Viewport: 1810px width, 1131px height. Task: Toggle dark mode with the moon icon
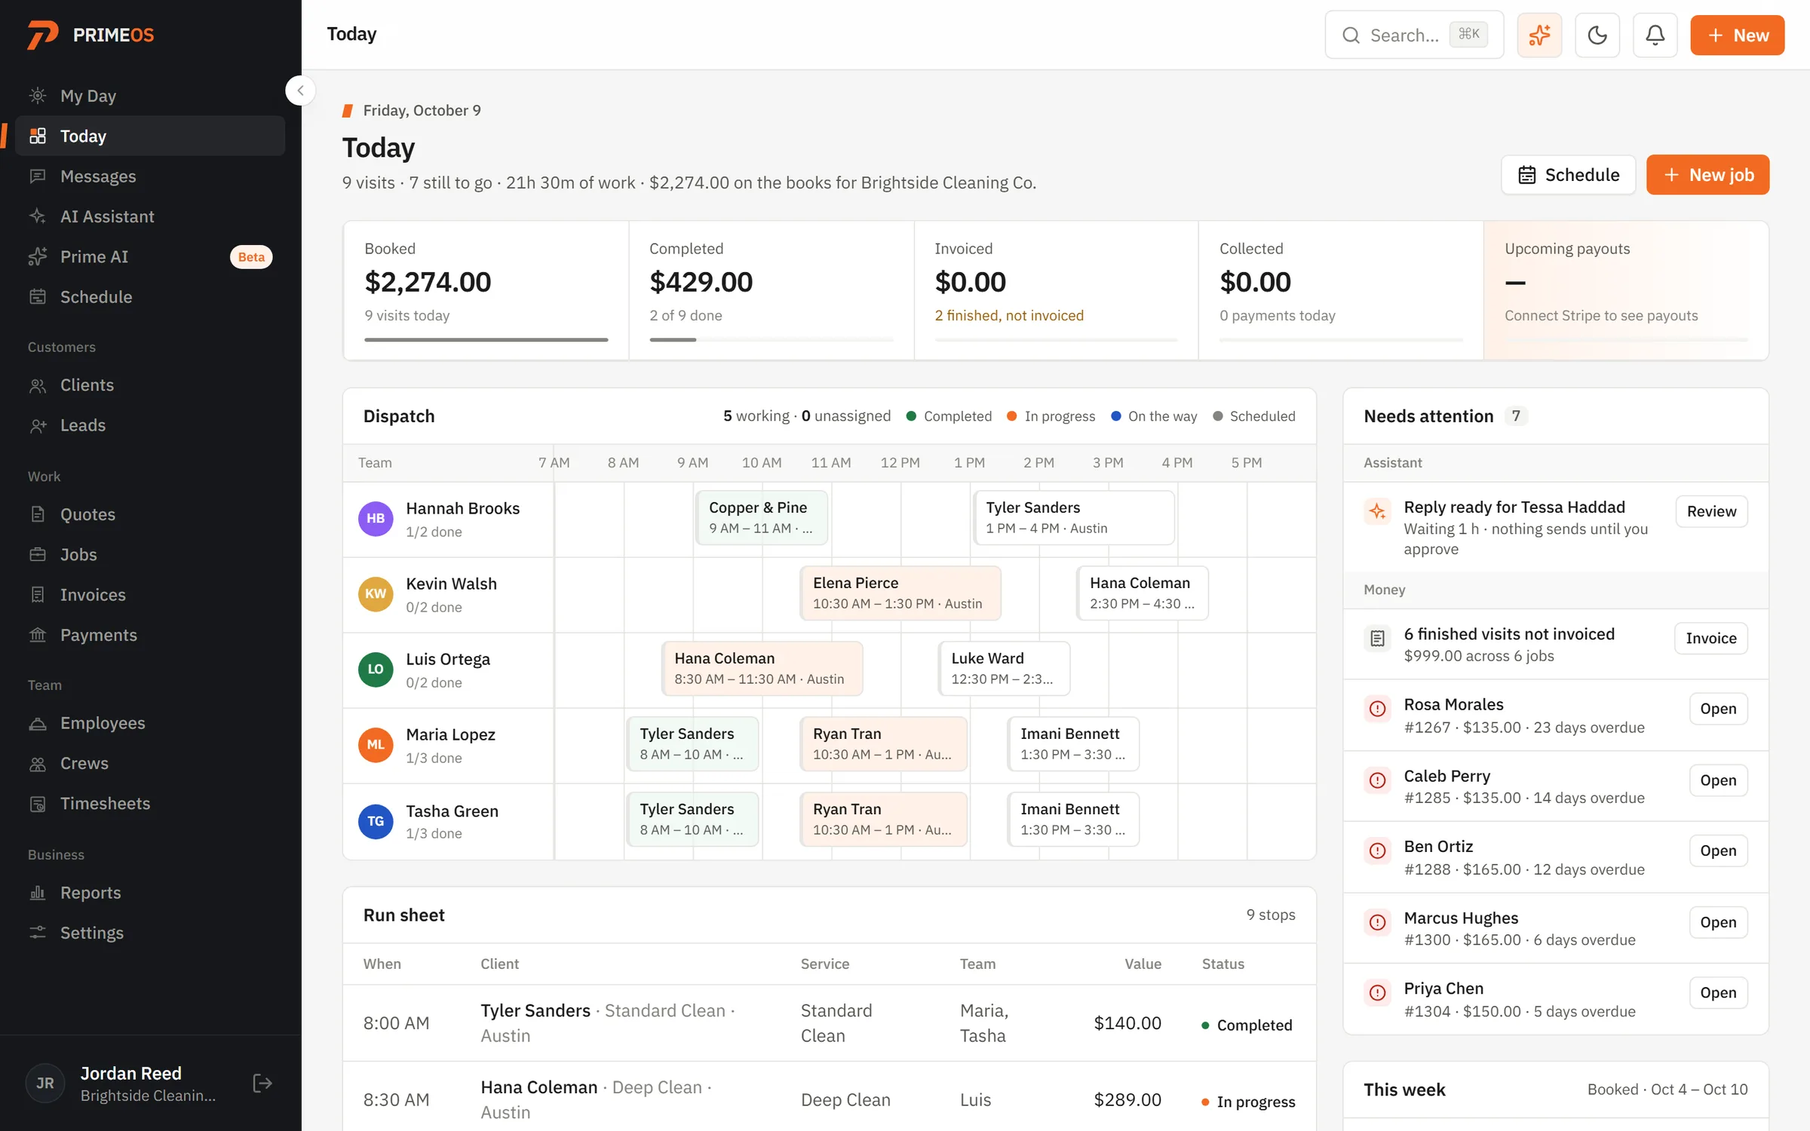pyautogui.click(x=1597, y=35)
